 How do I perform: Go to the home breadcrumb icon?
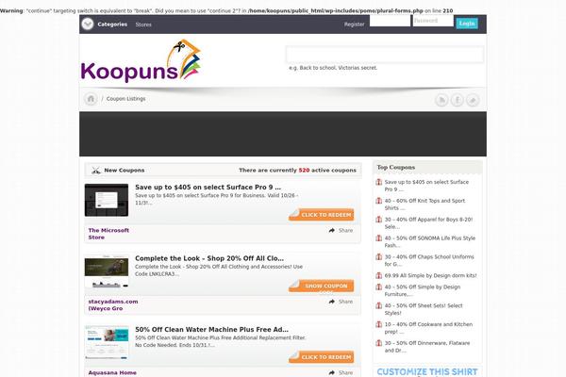pos(91,98)
